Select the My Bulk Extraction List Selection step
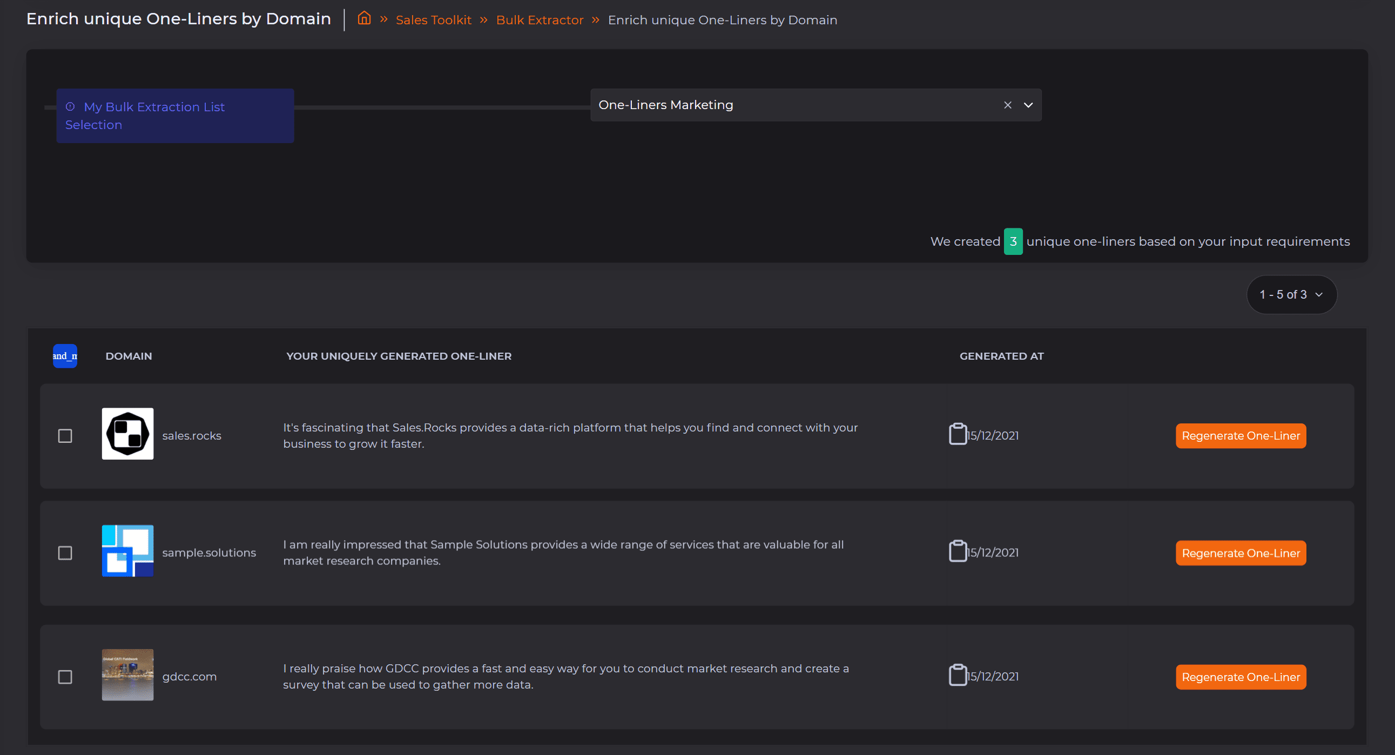Image resolution: width=1395 pixels, height=755 pixels. pyautogui.click(x=175, y=116)
